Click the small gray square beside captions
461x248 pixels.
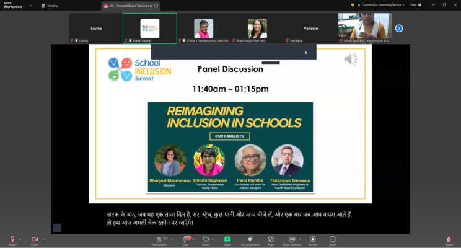[x=57, y=228]
